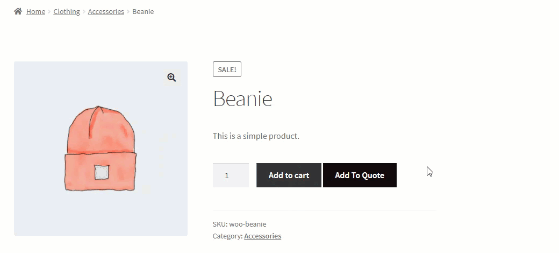Select the 'This is a simple product' description
559x253 pixels.
point(256,136)
